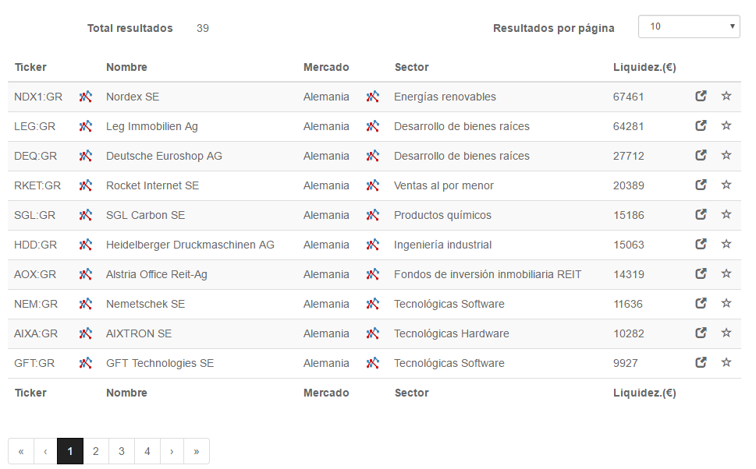This screenshot has height=469, width=756.
Task: Open Nordex SE external link icon
Action: pos(701,97)
